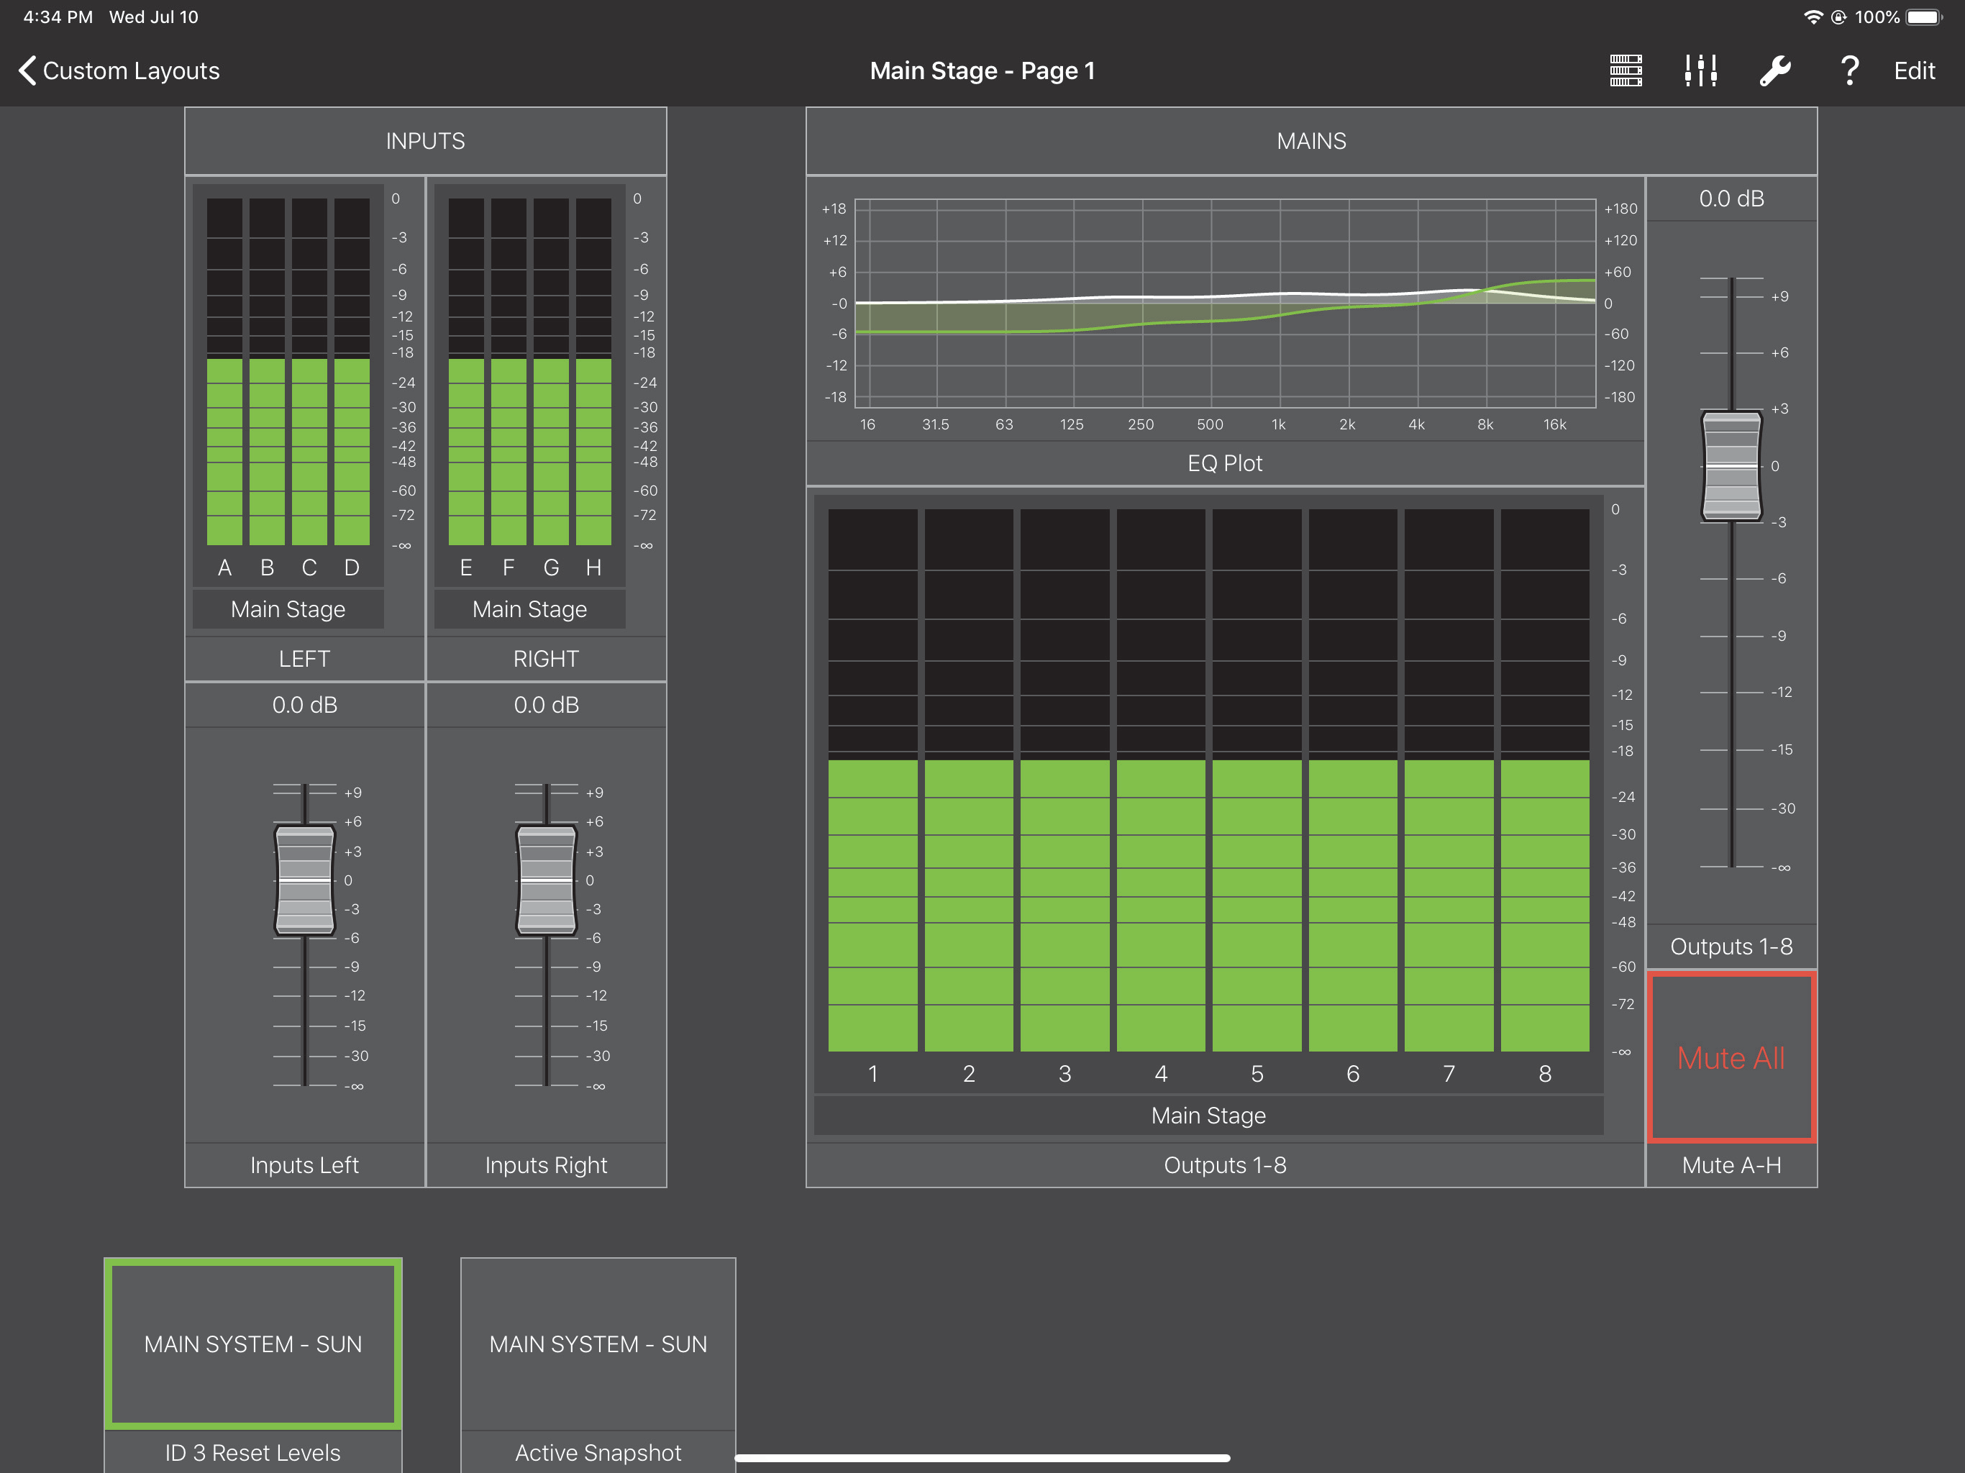Viewport: 1965px width, 1473px height.
Task: Click the Inputs Right fader handle
Action: click(x=547, y=880)
